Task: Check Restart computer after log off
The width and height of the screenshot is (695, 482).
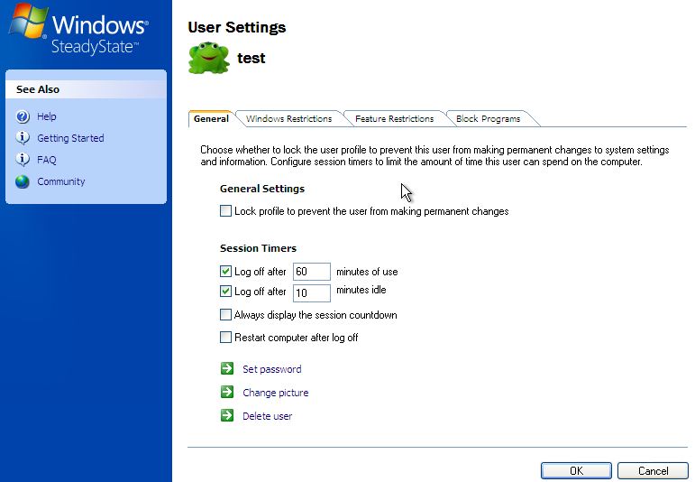Action: (x=225, y=338)
